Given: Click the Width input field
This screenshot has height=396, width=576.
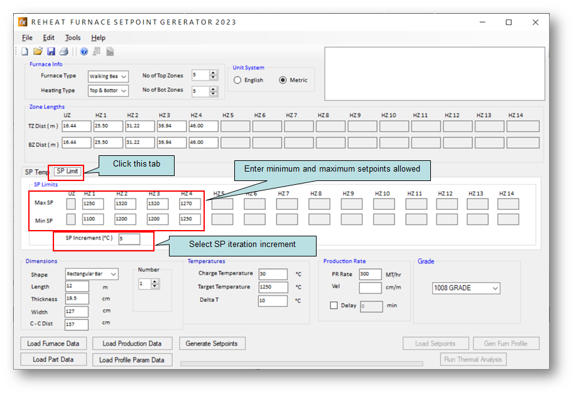Looking at the screenshot, I should (x=77, y=311).
